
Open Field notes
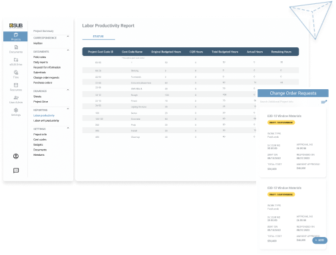[40, 57]
